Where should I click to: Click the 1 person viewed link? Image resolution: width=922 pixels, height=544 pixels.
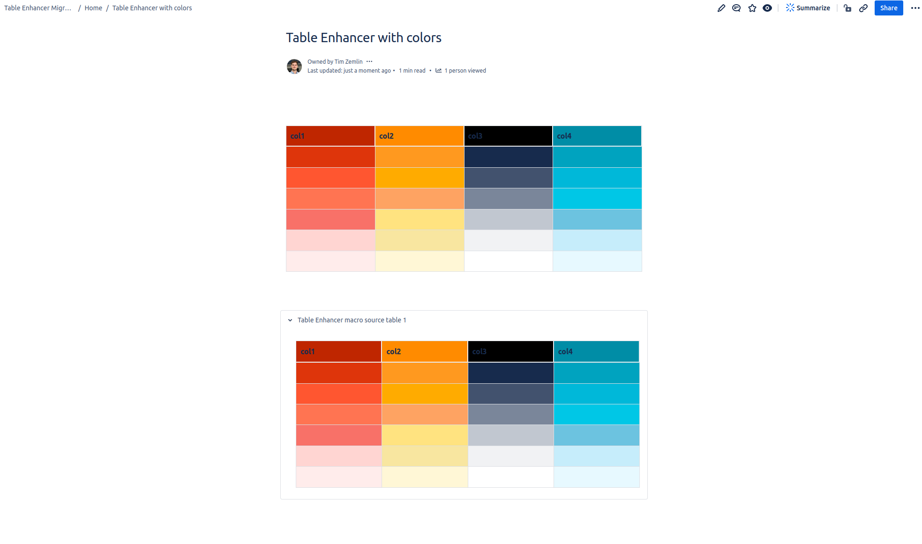(x=465, y=70)
